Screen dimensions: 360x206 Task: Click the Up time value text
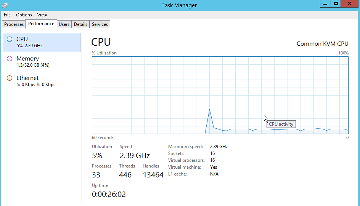(x=109, y=194)
